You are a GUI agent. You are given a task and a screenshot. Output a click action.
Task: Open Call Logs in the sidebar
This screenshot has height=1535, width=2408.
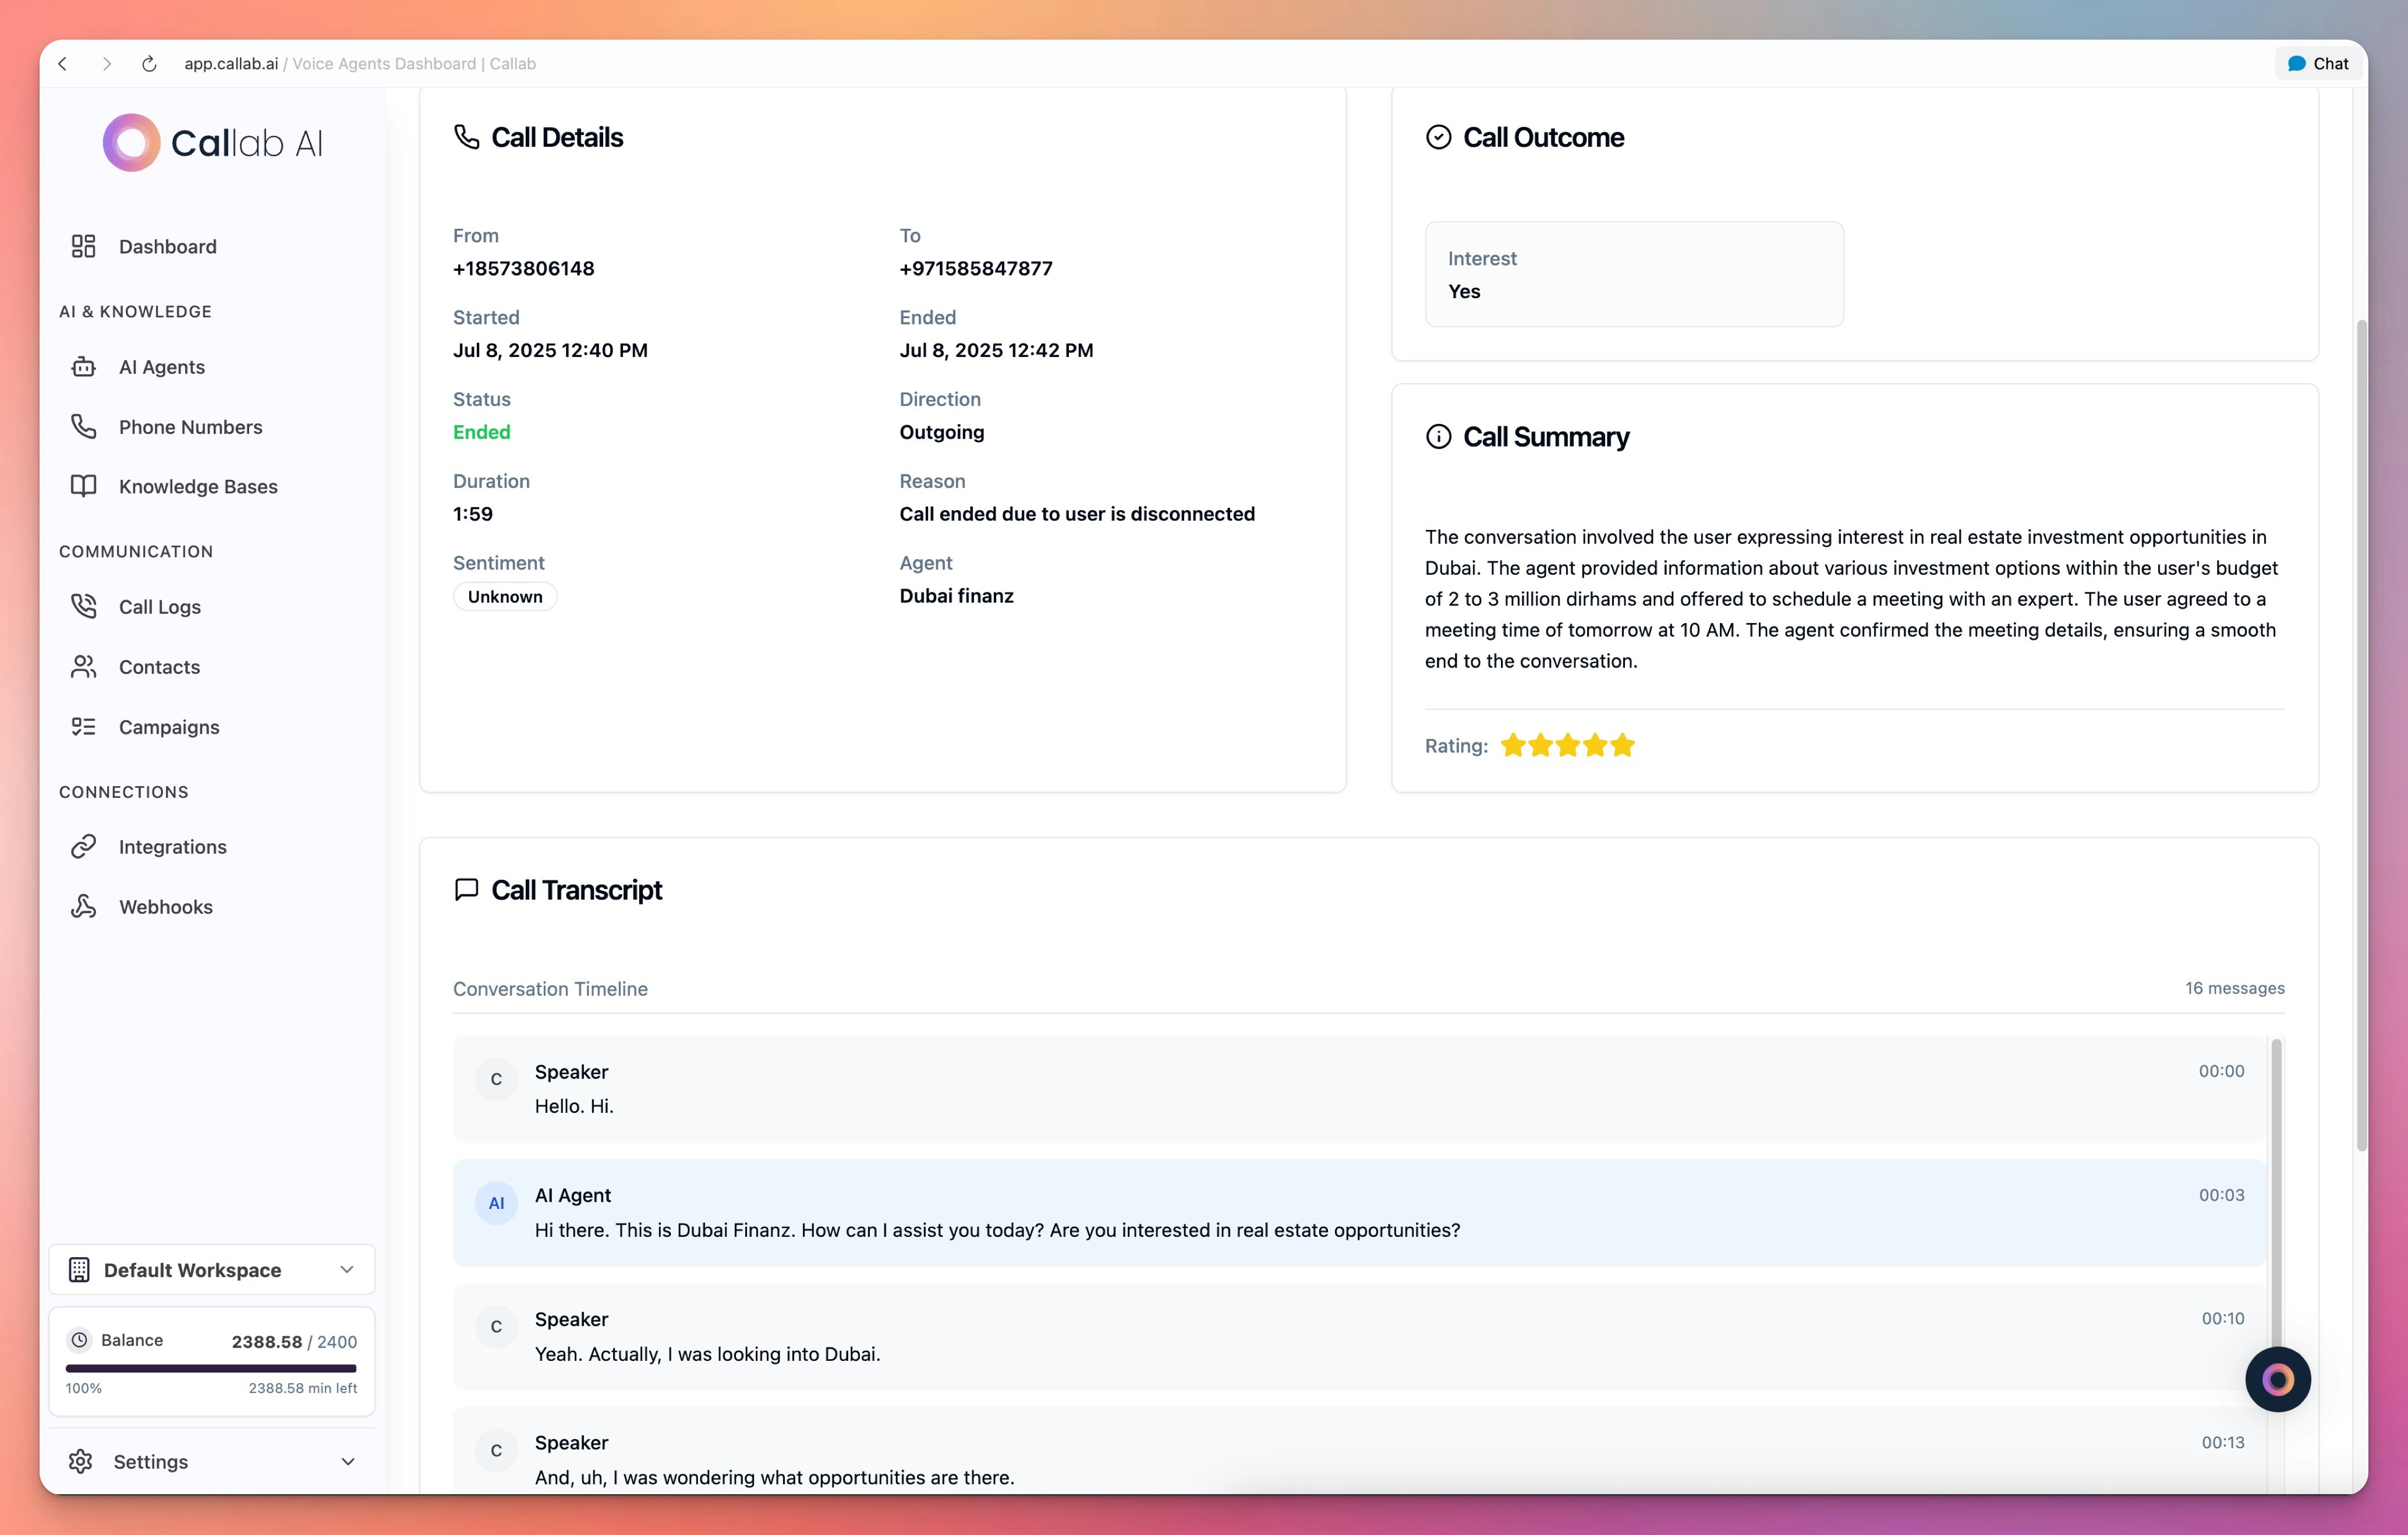click(x=212, y=607)
